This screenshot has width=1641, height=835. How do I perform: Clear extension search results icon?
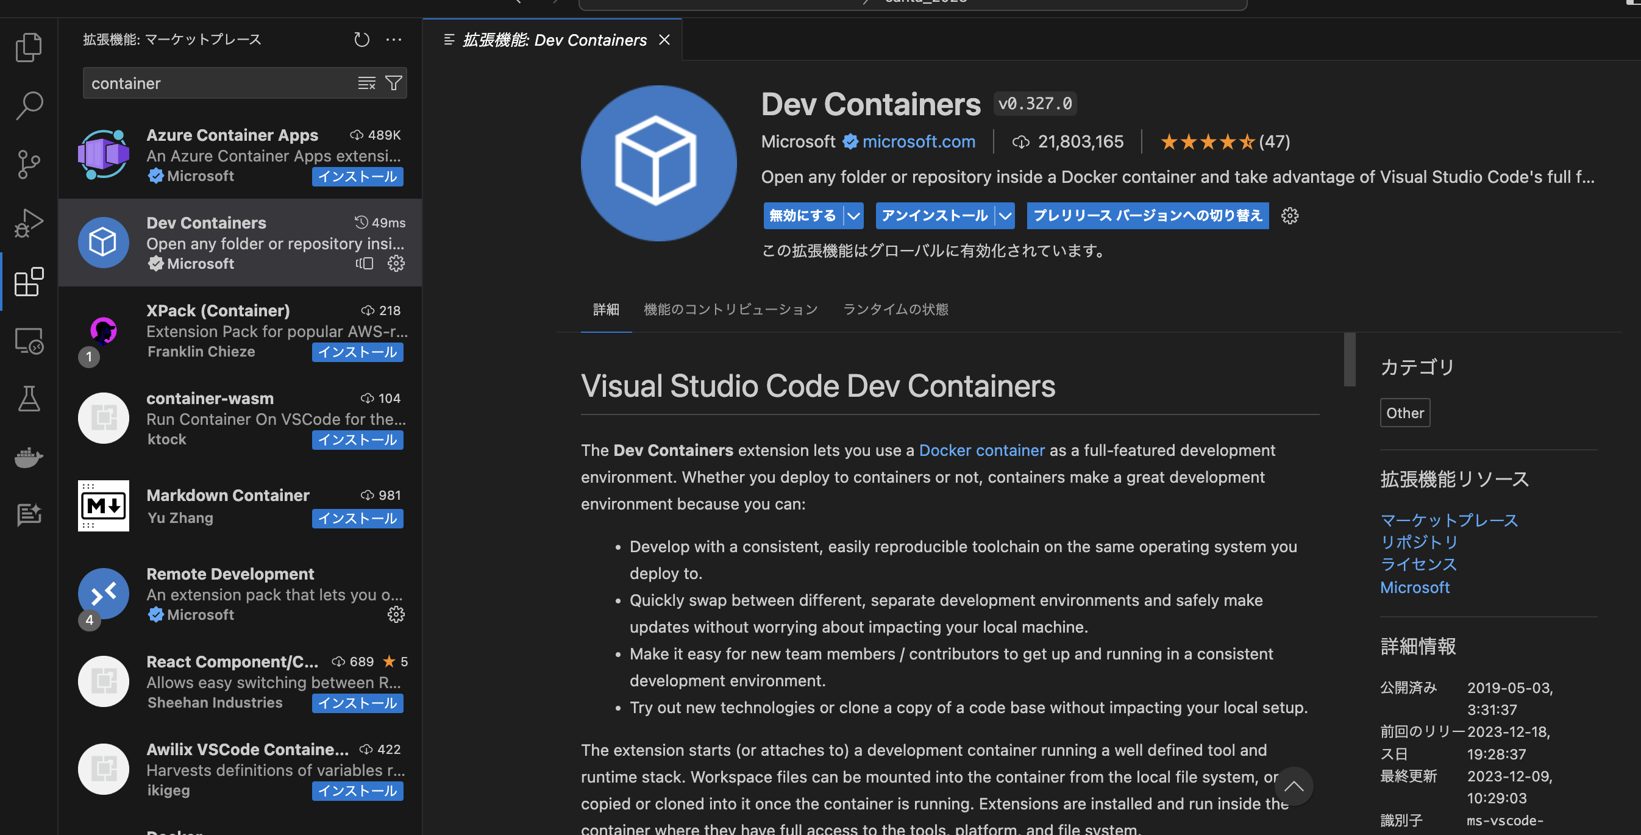[x=366, y=83]
